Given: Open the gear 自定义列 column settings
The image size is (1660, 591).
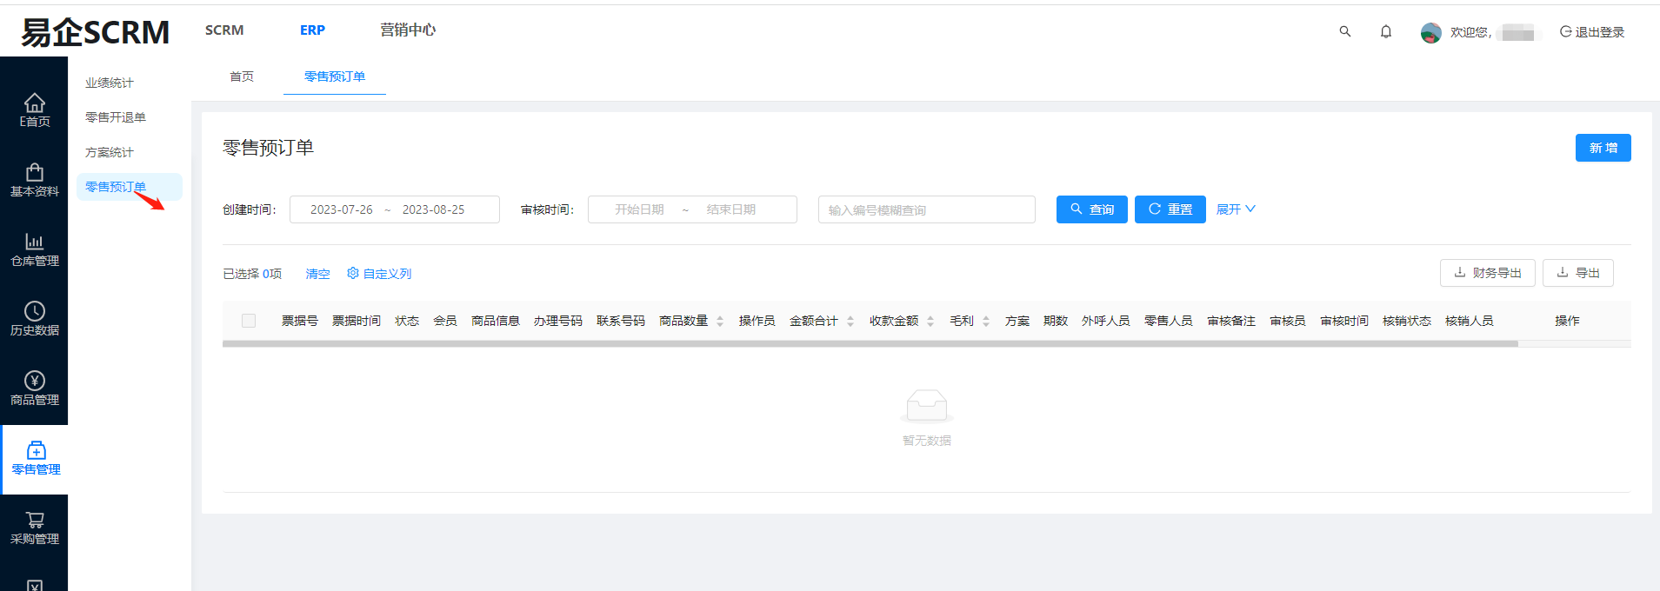Looking at the screenshot, I should [x=379, y=274].
